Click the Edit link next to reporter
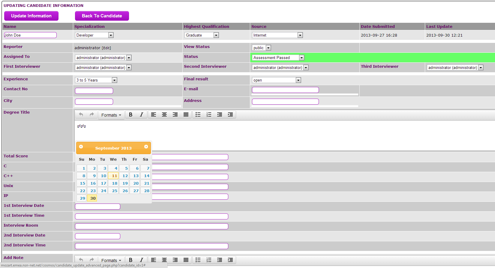Image resolution: width=495 pixels, height=268 pixels. coord(106,48)
